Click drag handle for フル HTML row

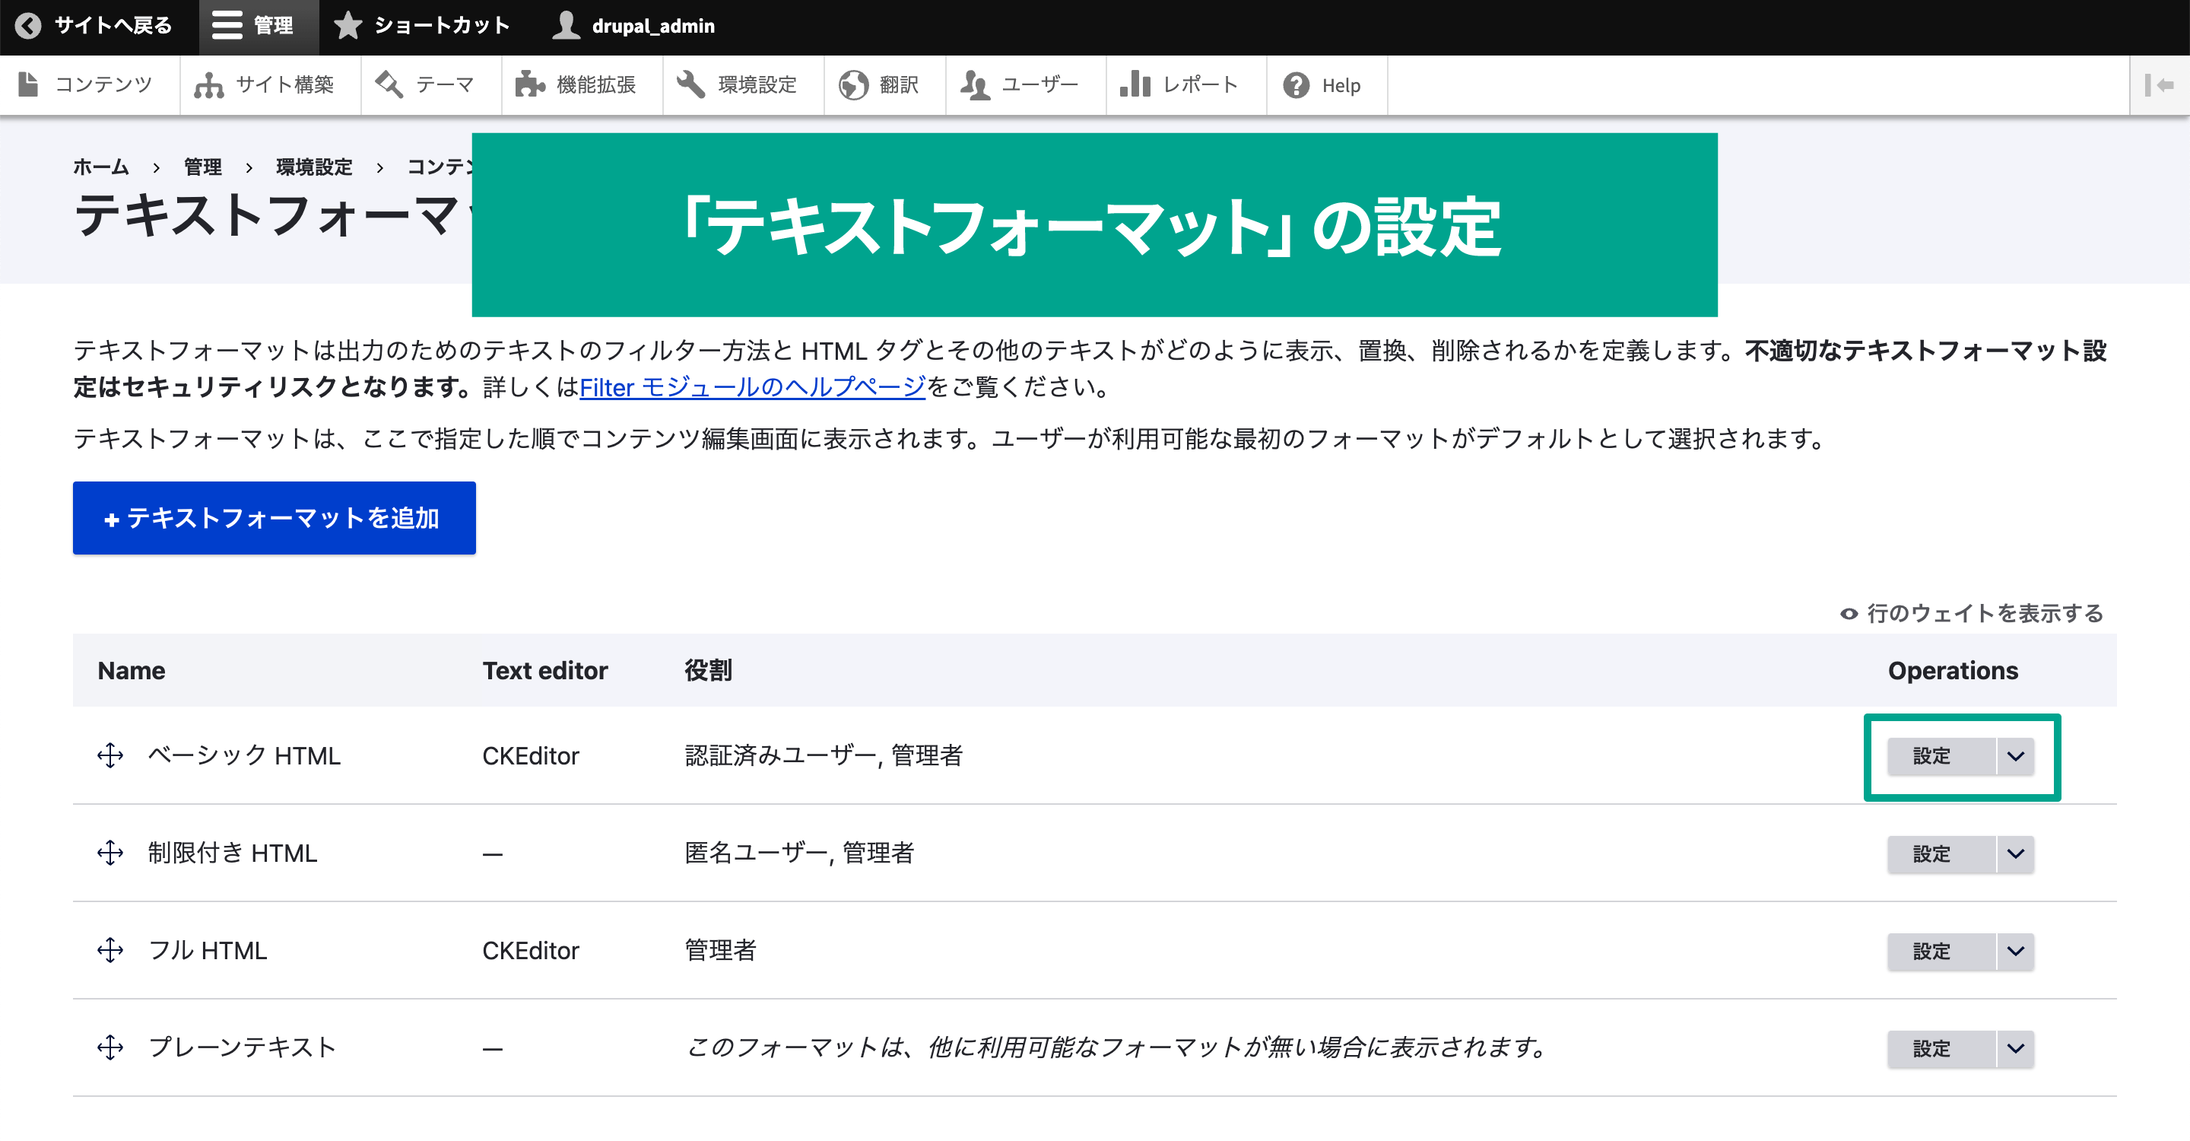110,950
